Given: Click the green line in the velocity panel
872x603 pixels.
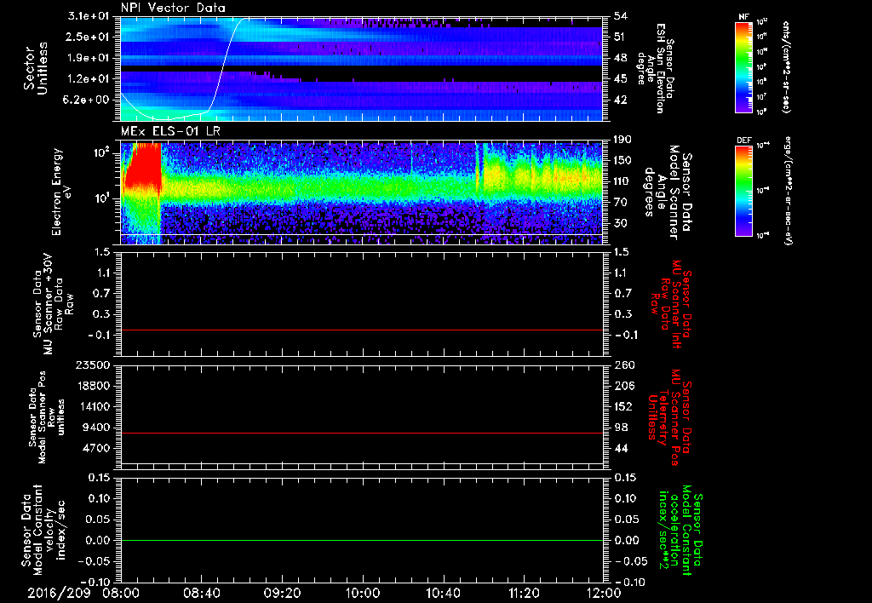Looking at the screenshot, I should click(x=361, y=540).
